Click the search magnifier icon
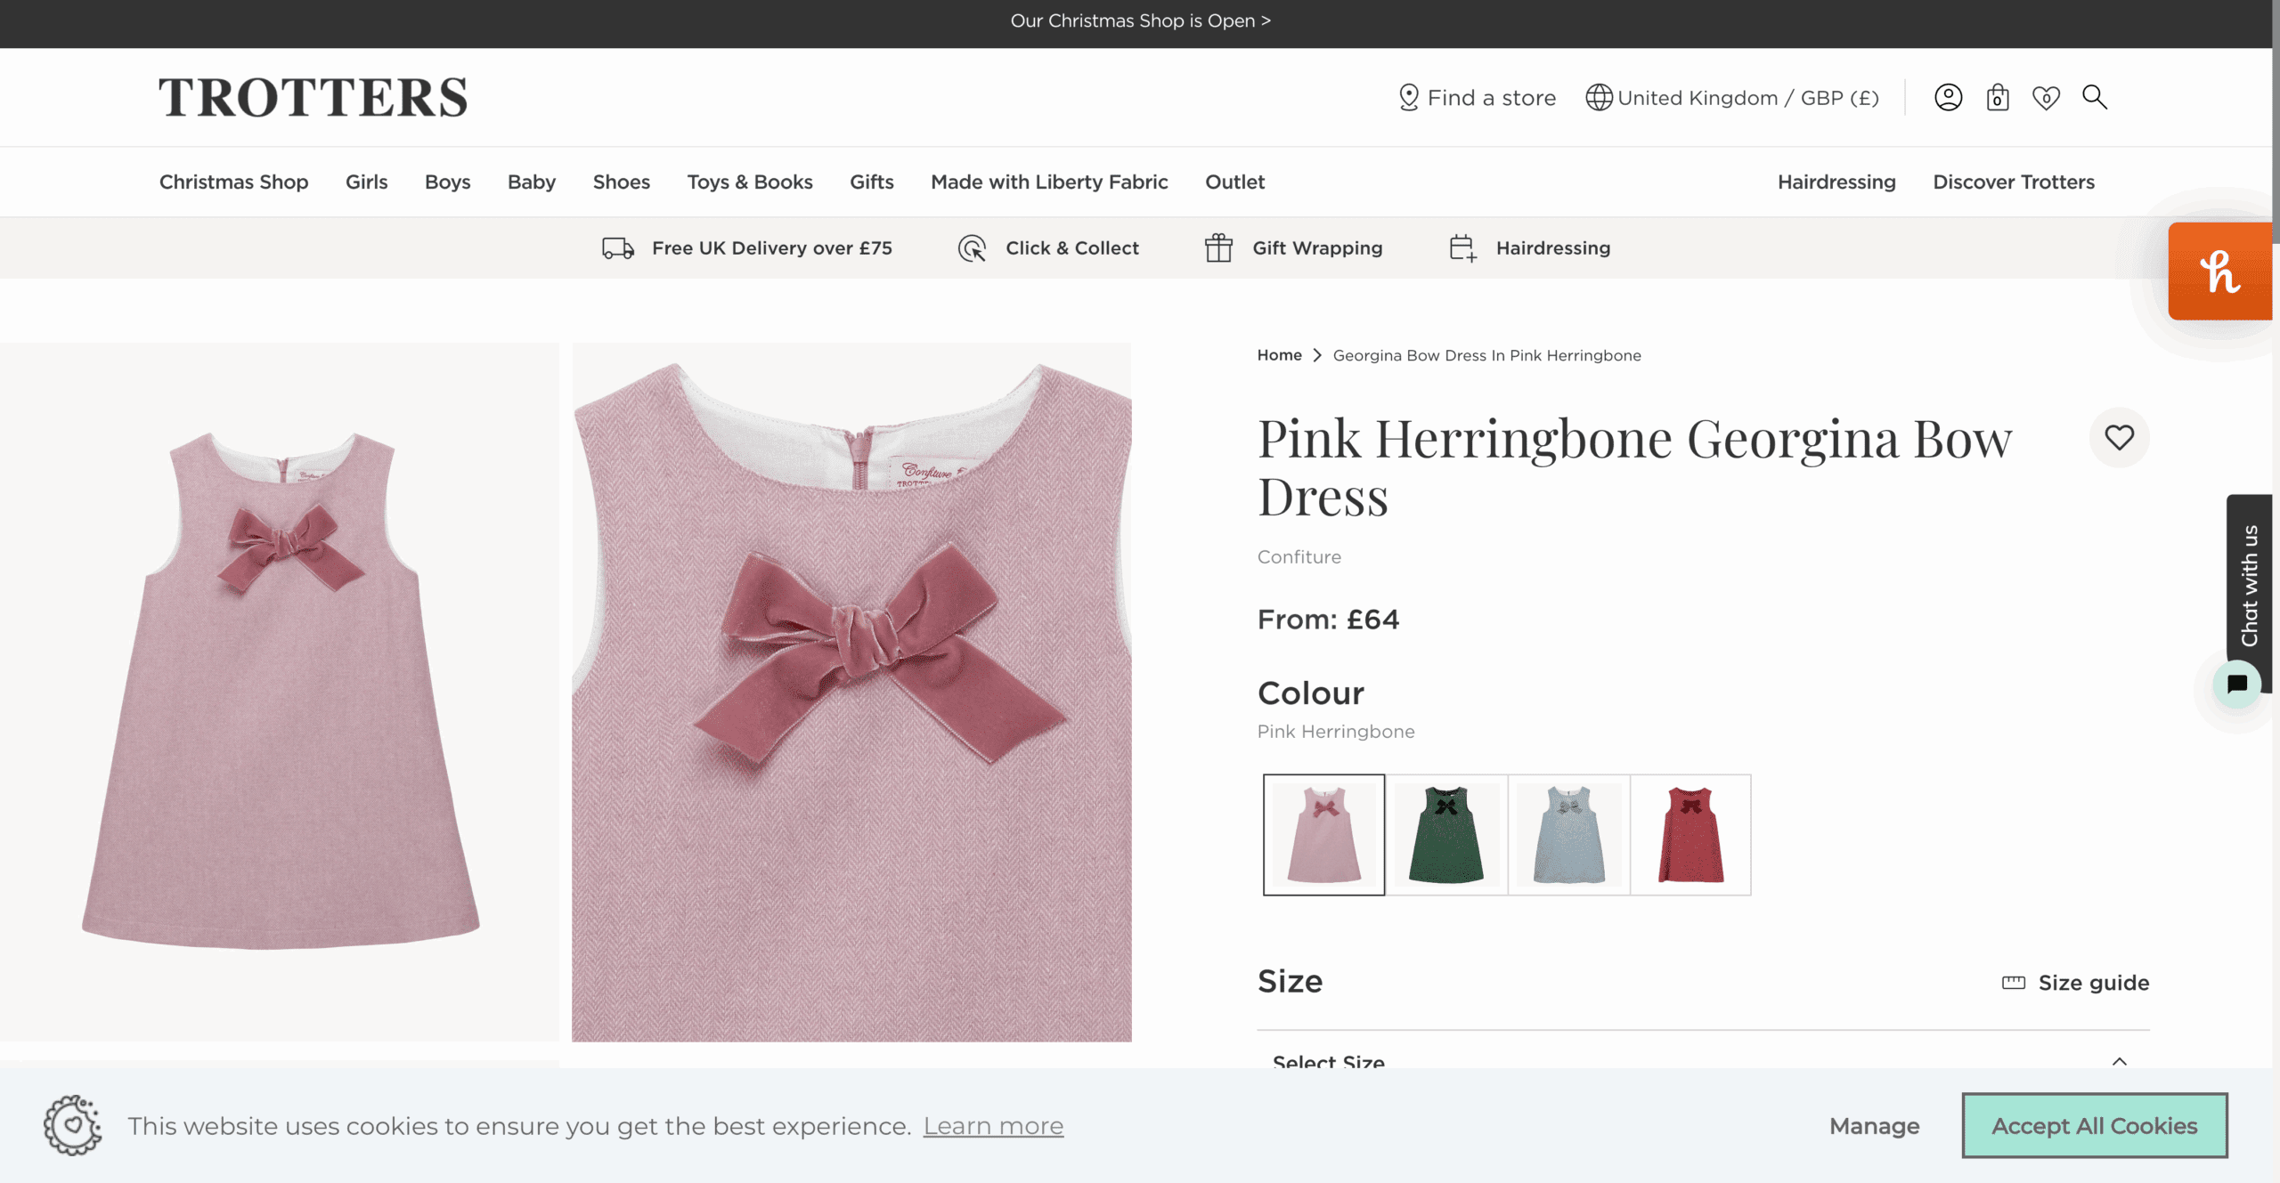The height and width of the screenshot is (1183, 2280). [x=2094, y=97]
